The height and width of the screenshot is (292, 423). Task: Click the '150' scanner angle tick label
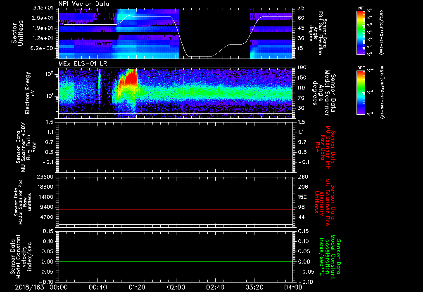[302, 78]
